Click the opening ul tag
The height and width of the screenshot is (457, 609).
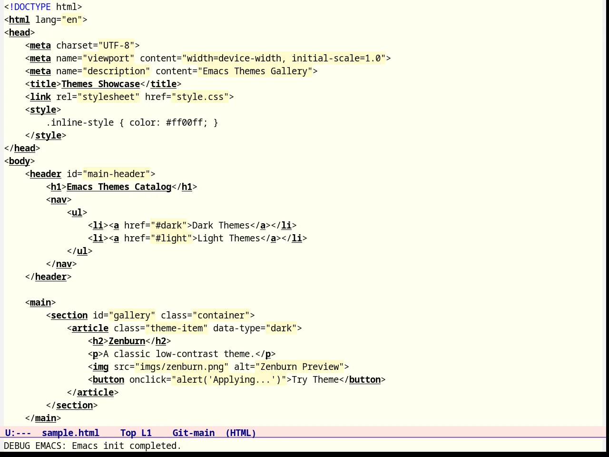[x=77, y=212]
